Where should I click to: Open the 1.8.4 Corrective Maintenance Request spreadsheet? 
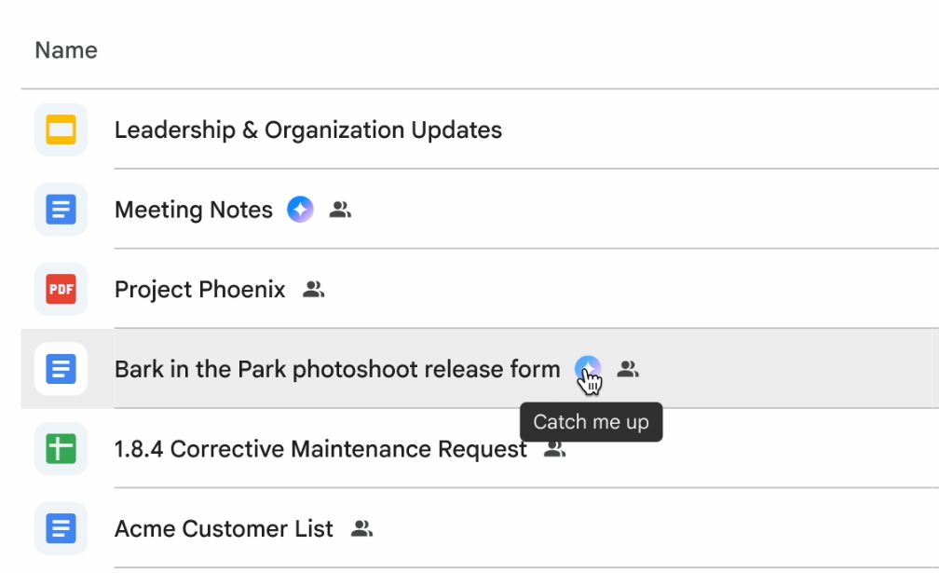(320, 448)
